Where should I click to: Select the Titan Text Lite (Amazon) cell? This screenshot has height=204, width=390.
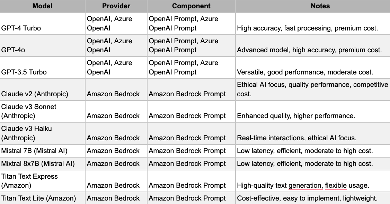pyautogui.click(x=38, y=198)
